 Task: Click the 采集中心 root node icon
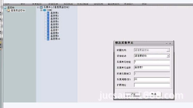(41, 7)
